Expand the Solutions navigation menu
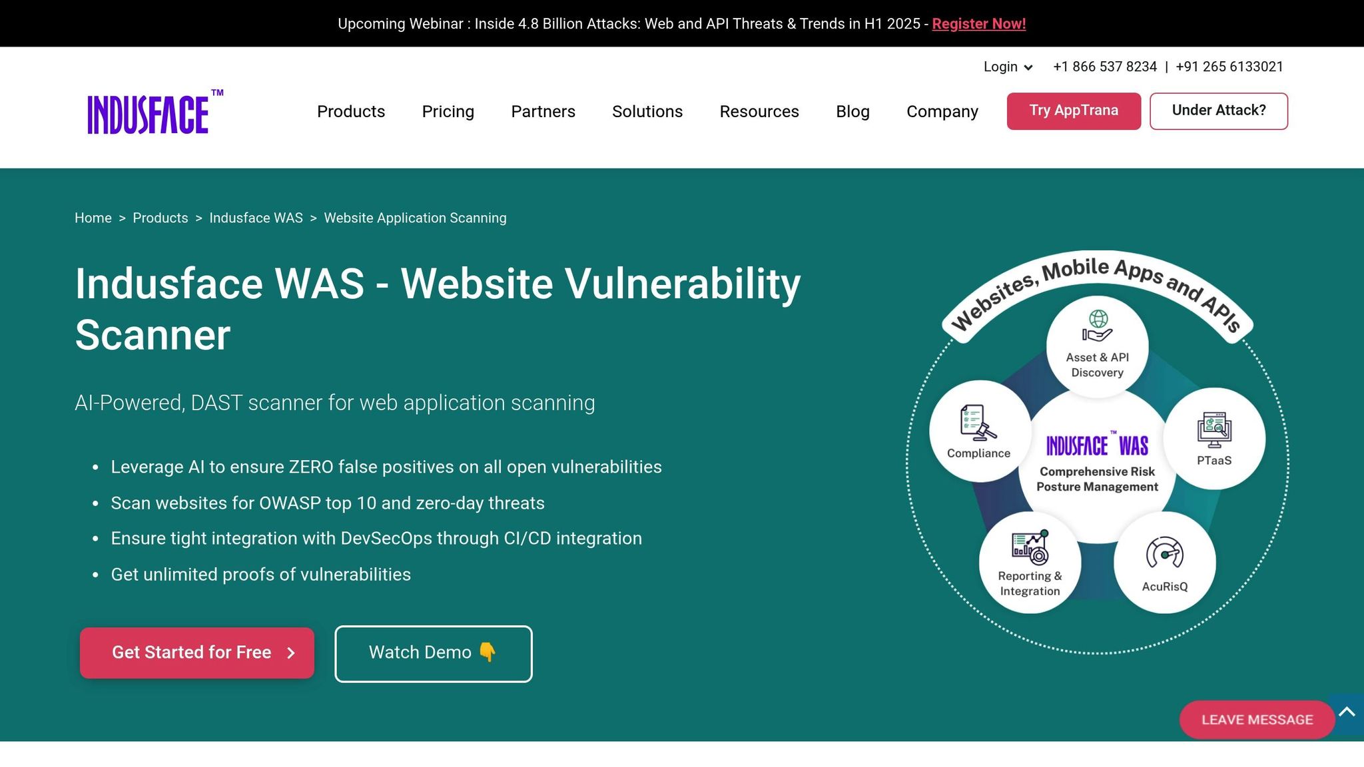The width and height of the screenshot is (1364, 767). click(x=647, y=111)
